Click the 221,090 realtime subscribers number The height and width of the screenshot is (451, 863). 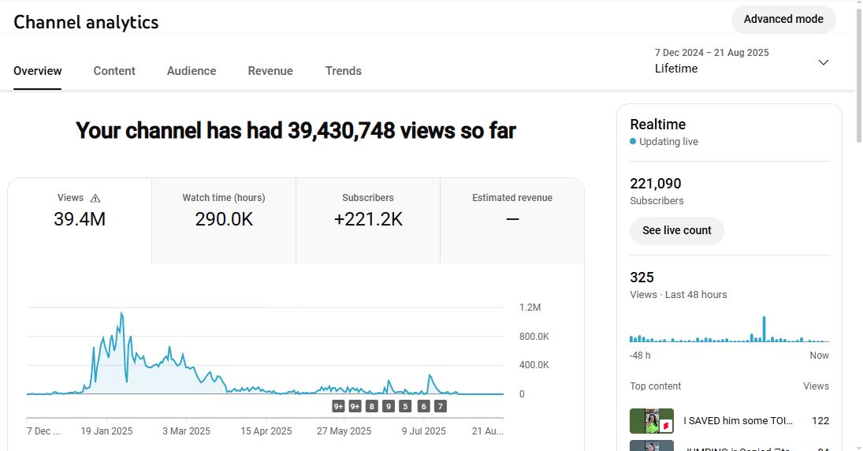click(x=656, y=184)
